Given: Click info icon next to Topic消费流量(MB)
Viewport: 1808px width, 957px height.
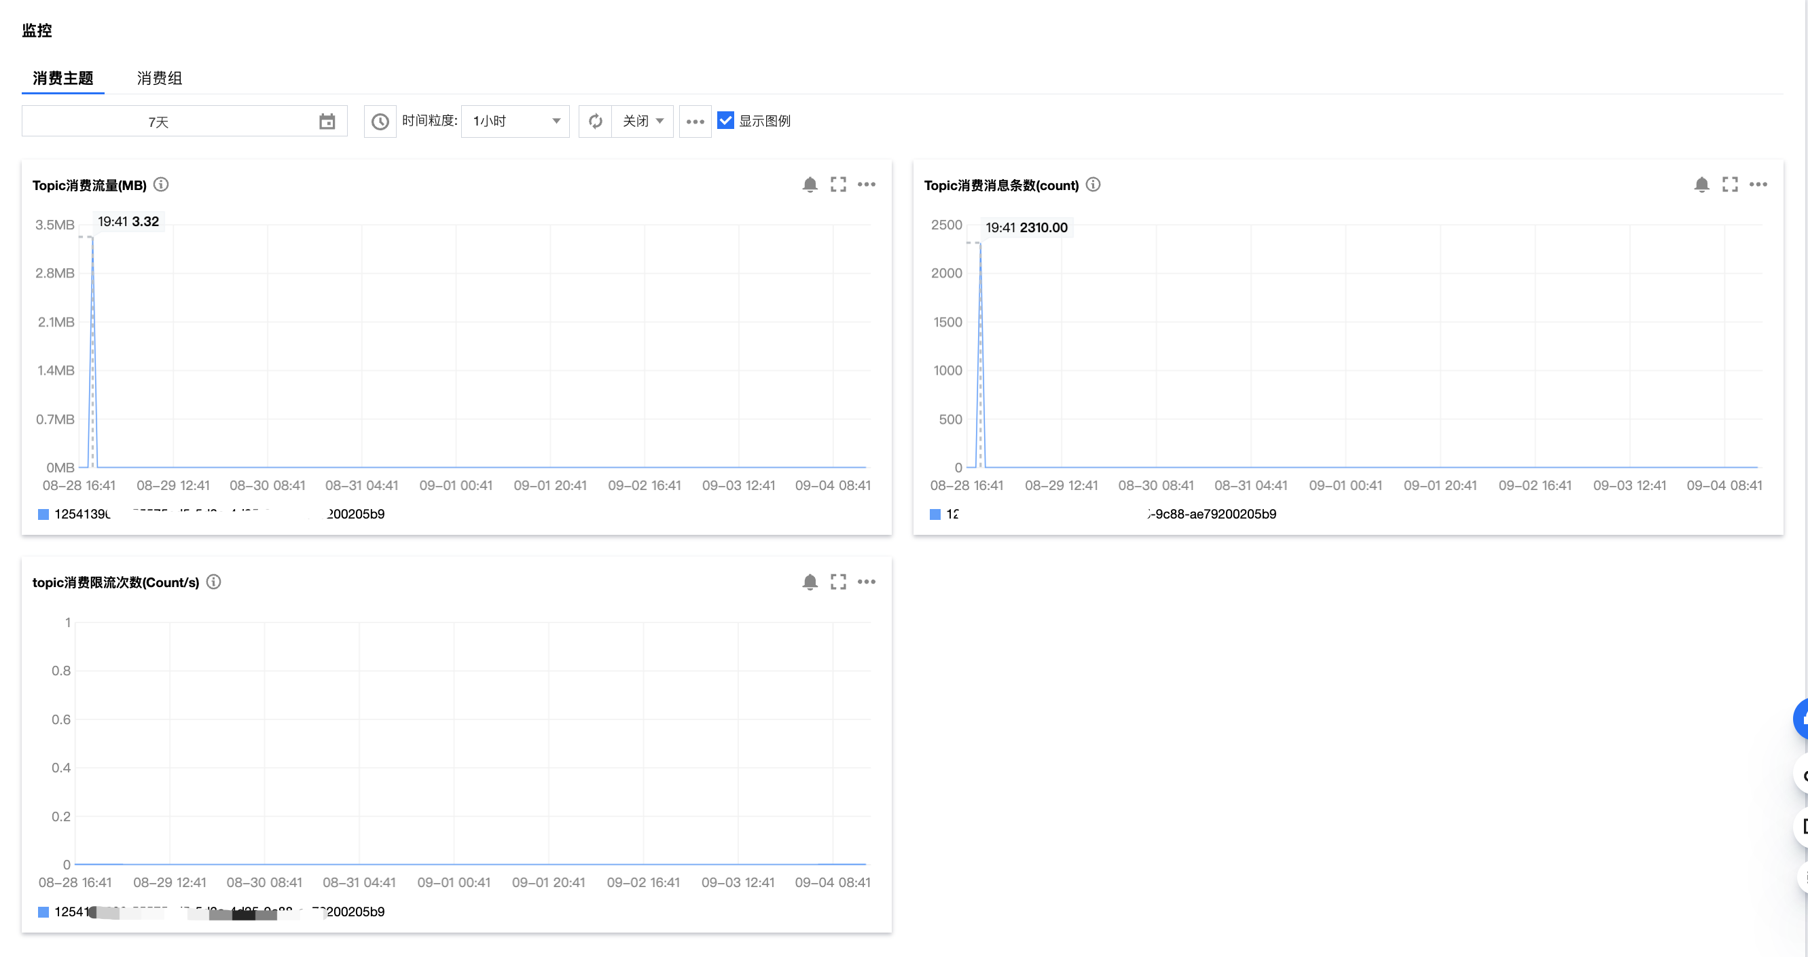Looking at the screenshot, I should pos(162,185).
